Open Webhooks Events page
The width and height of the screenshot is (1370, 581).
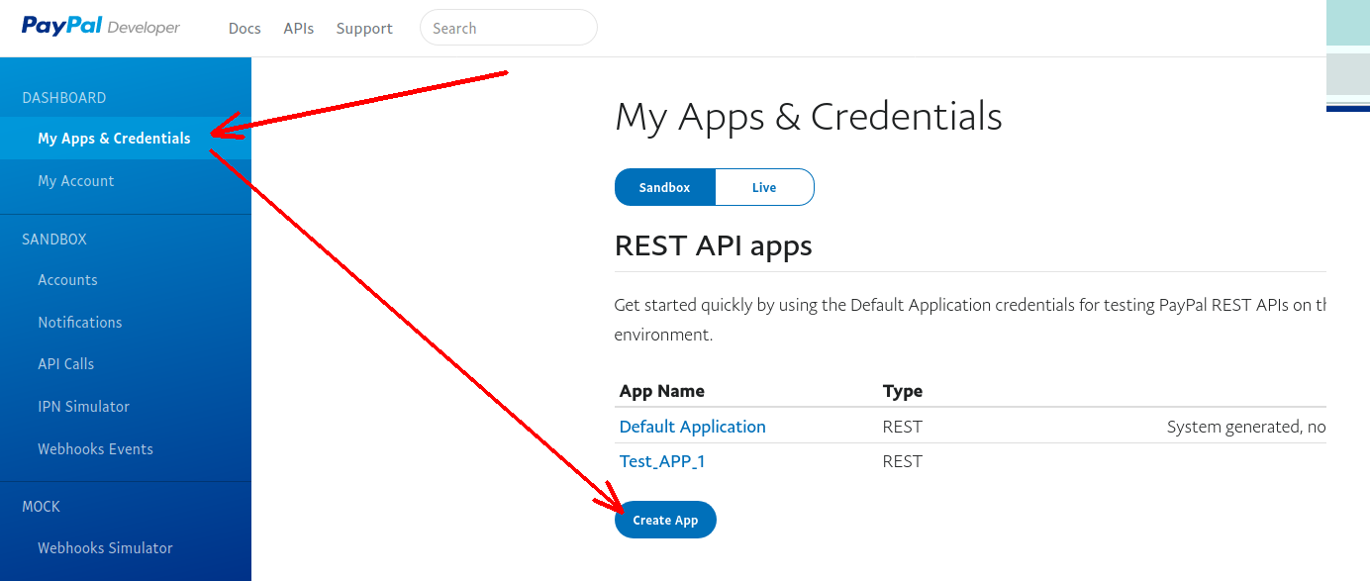point(95,449)
